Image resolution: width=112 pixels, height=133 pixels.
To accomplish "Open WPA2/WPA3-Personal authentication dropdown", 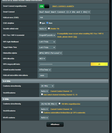I will coord(51,53).
